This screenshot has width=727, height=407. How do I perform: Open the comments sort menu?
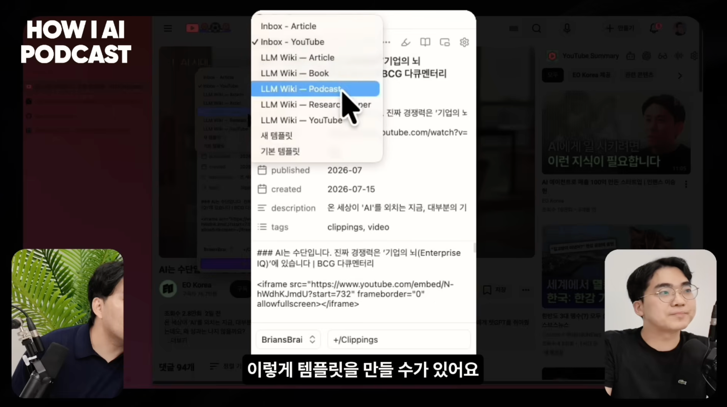[x=226, y=367]
